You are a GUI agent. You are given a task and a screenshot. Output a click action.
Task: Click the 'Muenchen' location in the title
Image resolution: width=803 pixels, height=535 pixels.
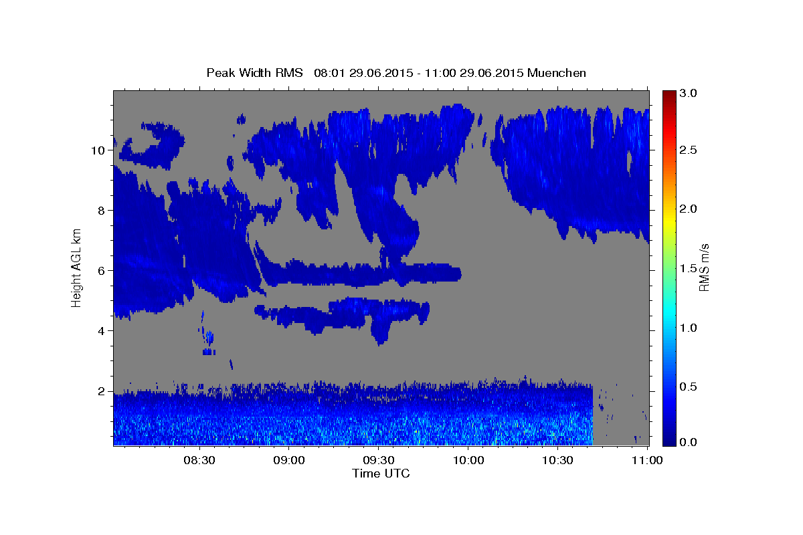557,72
